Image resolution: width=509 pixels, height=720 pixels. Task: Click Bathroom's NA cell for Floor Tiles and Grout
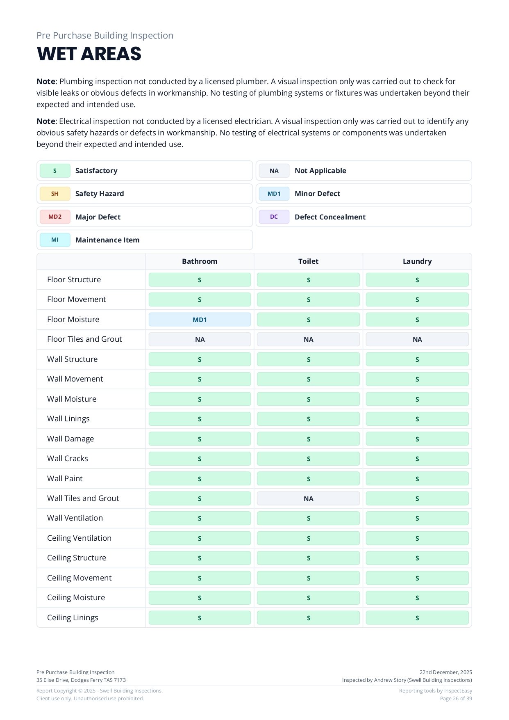point(200,339)
